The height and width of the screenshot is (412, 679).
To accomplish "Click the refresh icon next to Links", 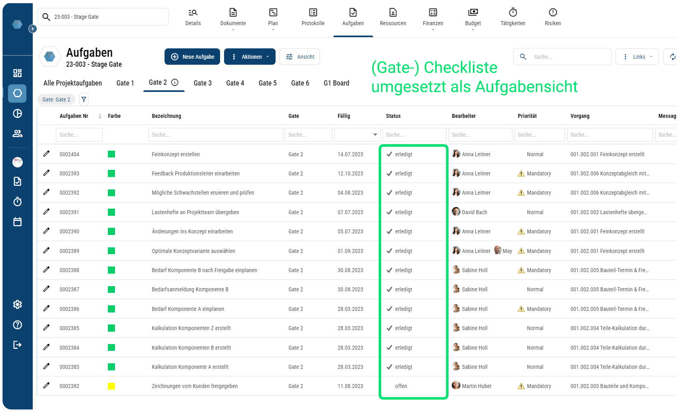I will (672, 57).
